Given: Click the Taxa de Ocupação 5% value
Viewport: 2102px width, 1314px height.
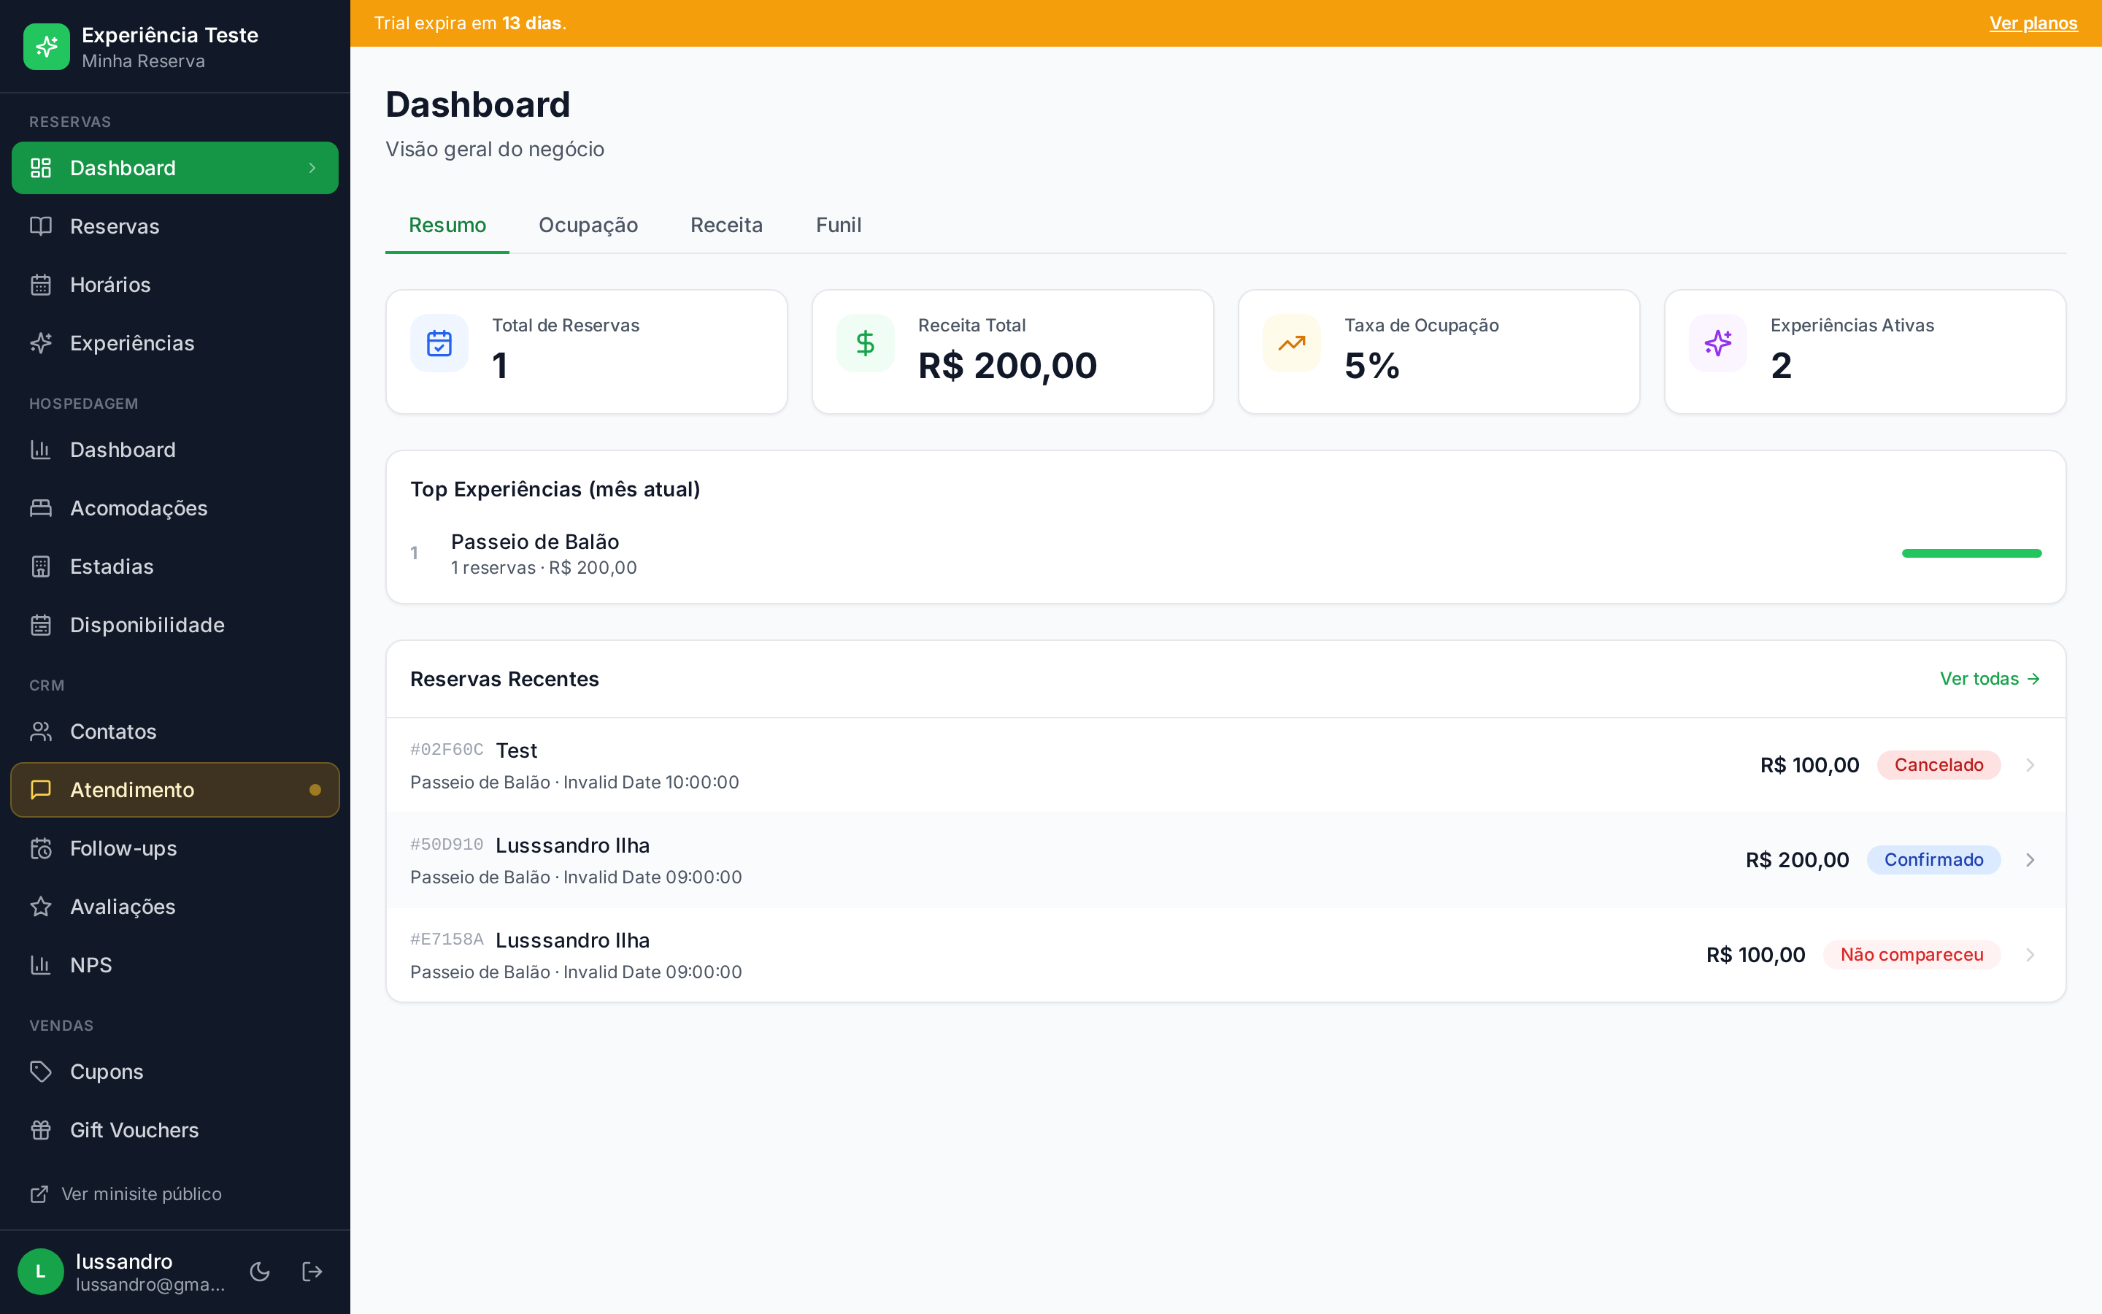Looking at the screenshot, I should point(1371,365).
